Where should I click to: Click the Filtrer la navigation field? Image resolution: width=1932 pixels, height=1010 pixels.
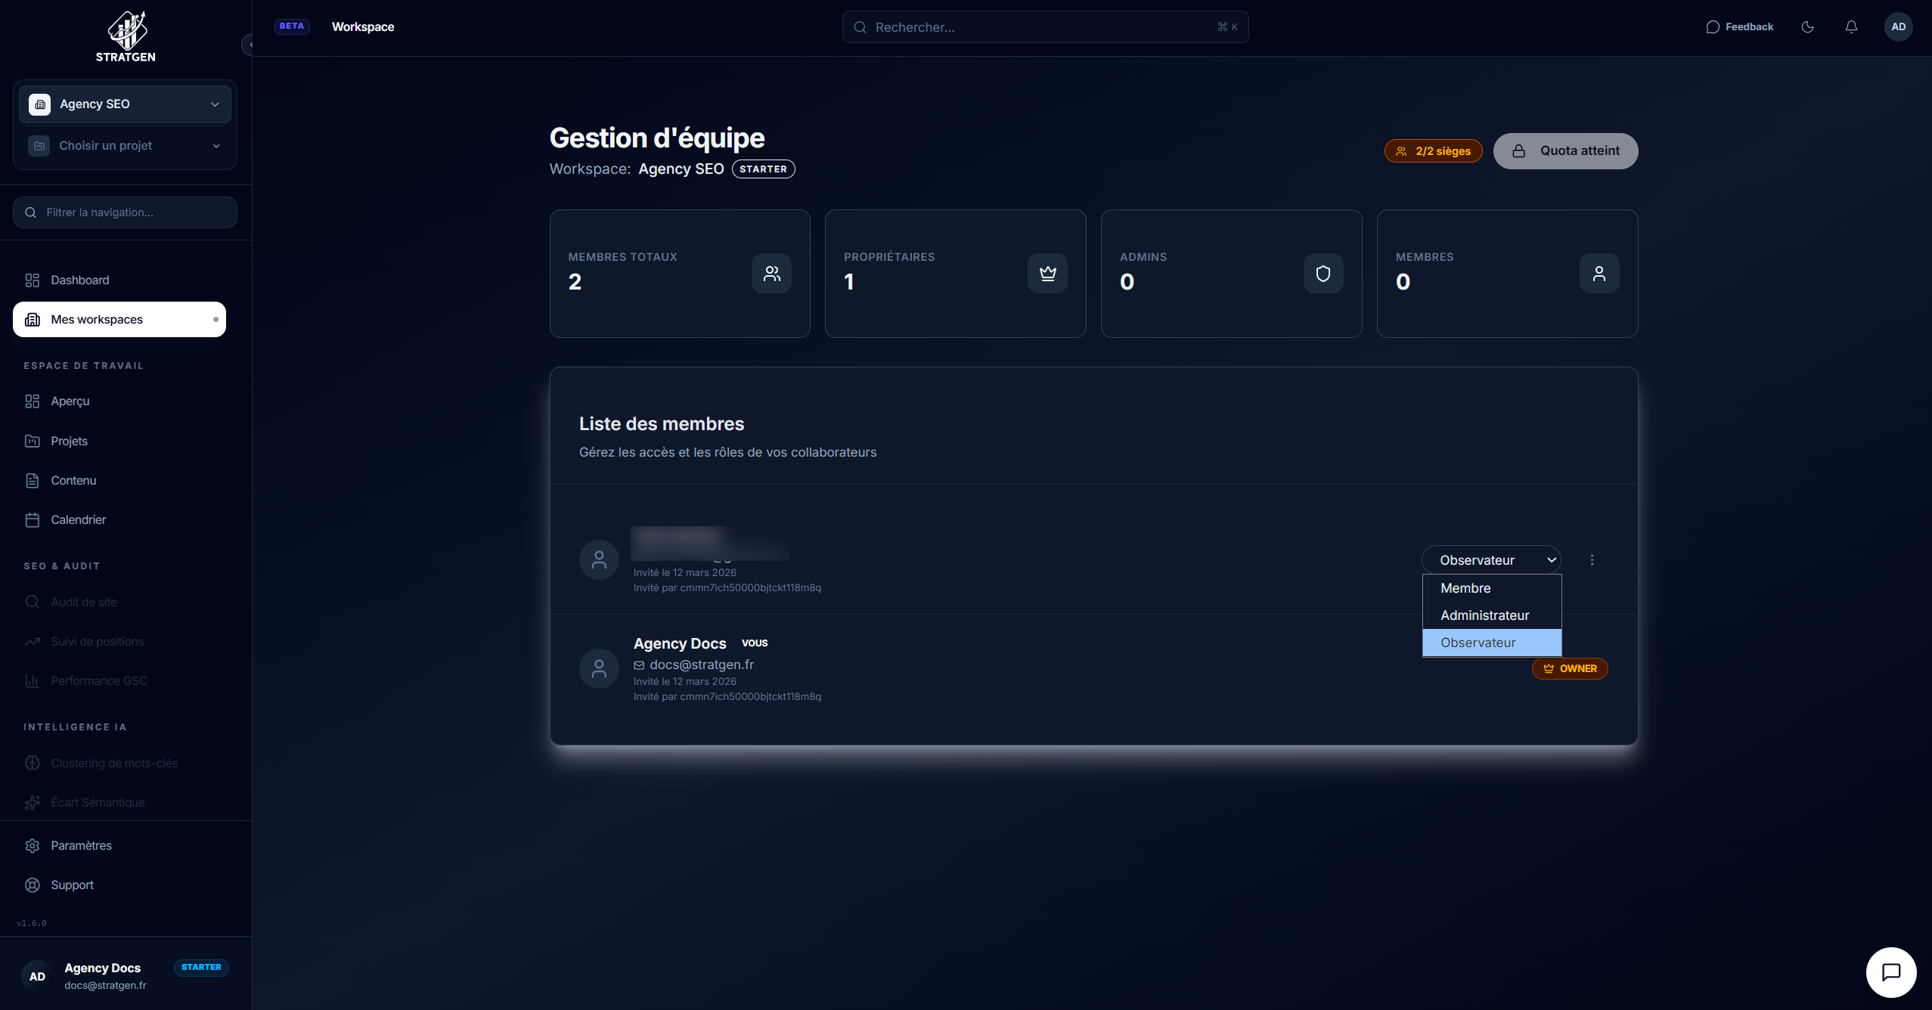click(125, 212)
